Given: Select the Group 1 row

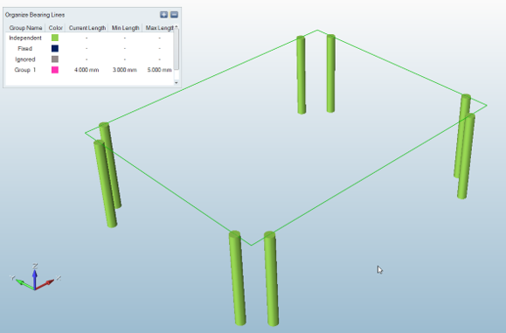Looking at the screenshot, I should point(89,70).
